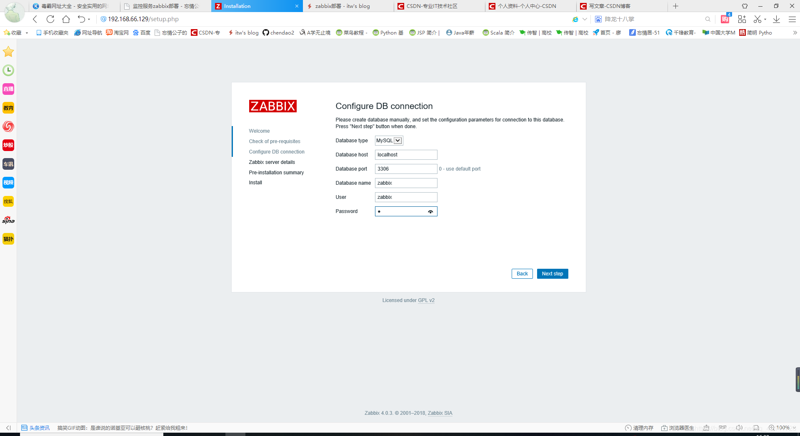Open the 车讯 sidebar icon
The height and width of the screenshot is (436, 800).
point(8,164)
